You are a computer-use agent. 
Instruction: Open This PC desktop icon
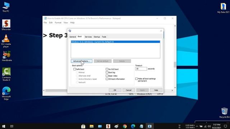[6, 7]
